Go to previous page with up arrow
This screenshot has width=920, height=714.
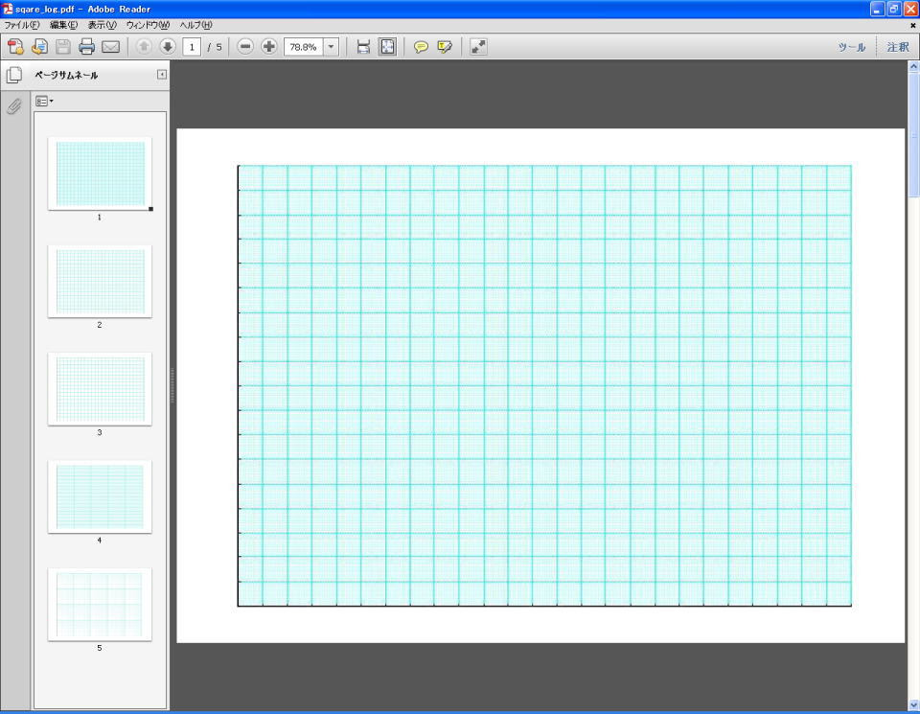[144, 47]
